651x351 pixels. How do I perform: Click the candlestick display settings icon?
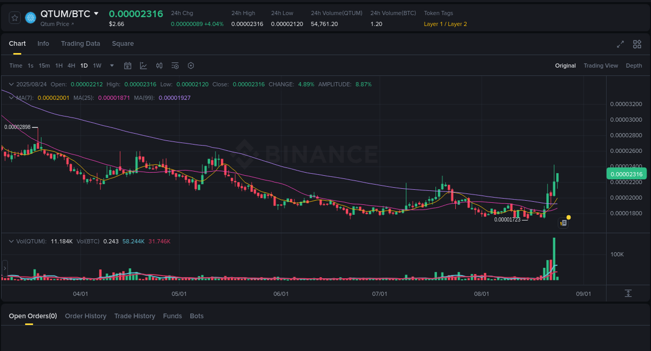[159, 66]
